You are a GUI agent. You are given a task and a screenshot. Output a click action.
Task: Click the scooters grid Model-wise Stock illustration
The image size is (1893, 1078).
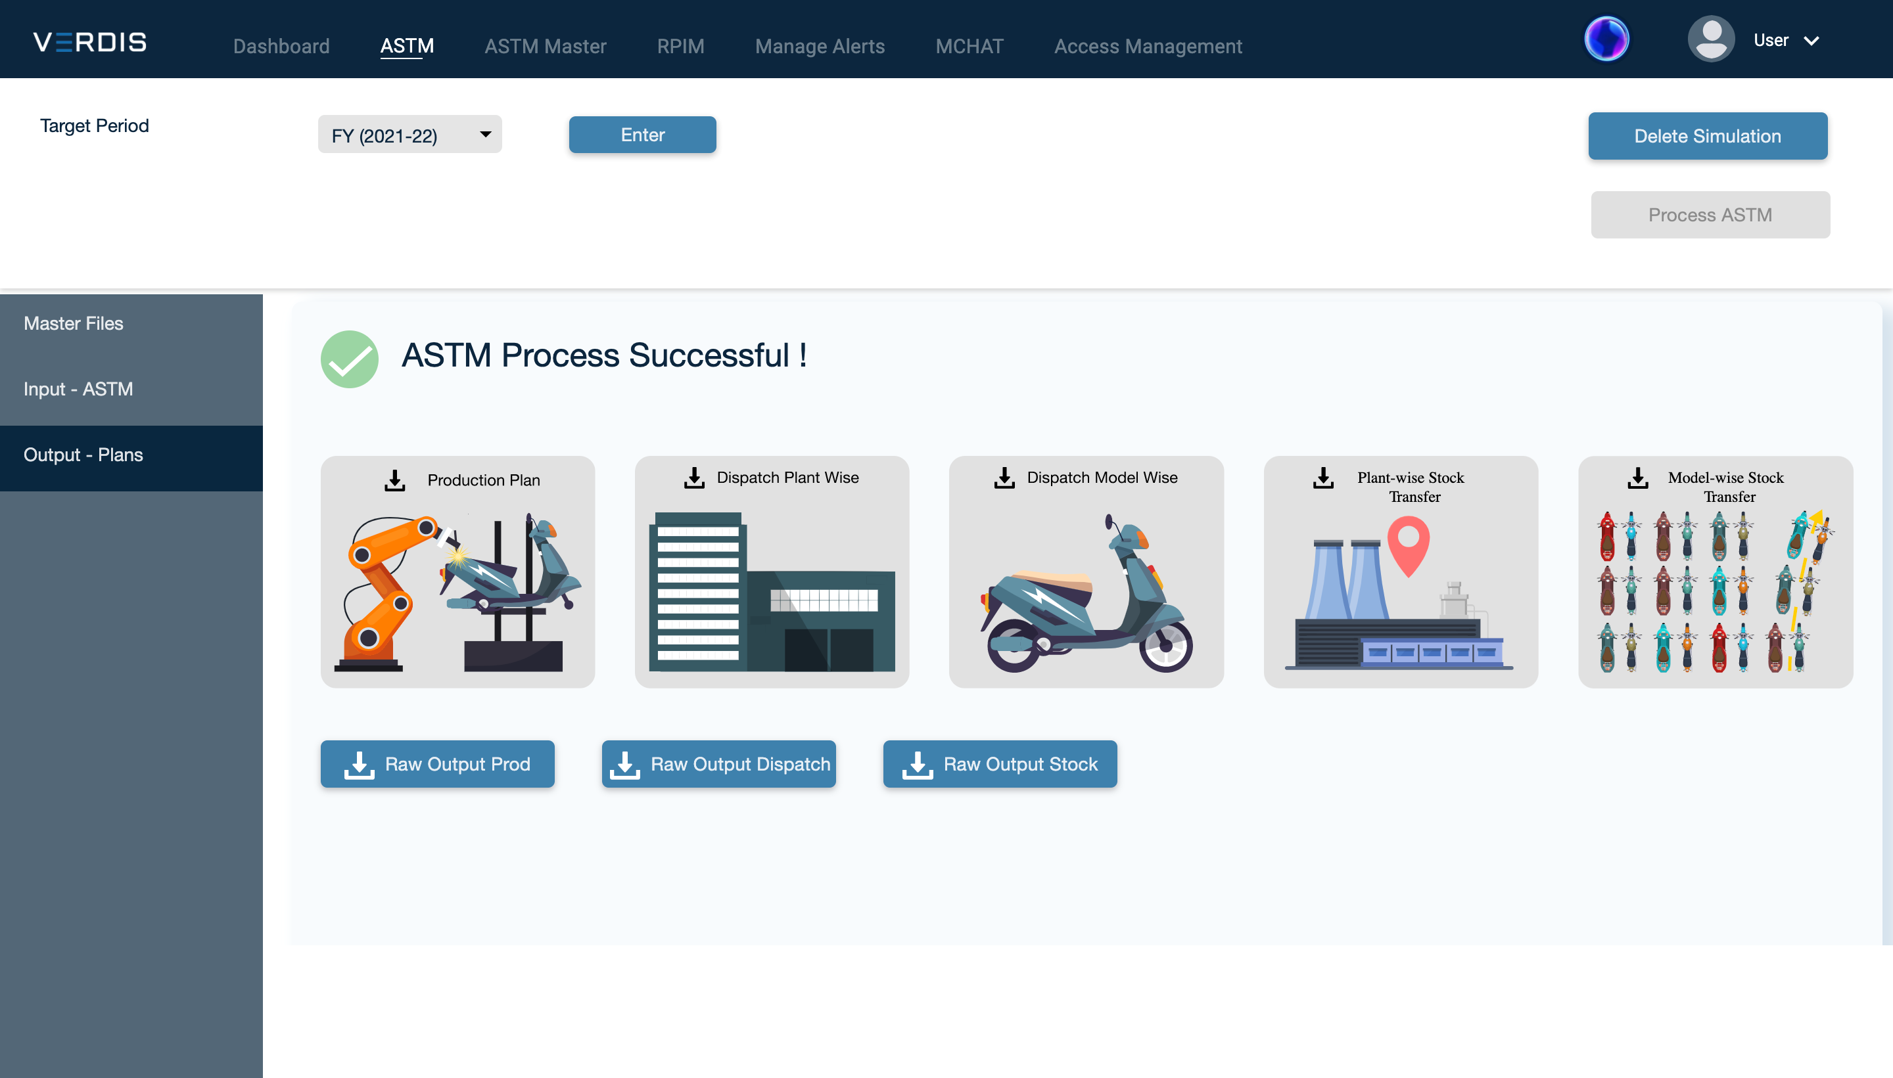[1716, 591]
